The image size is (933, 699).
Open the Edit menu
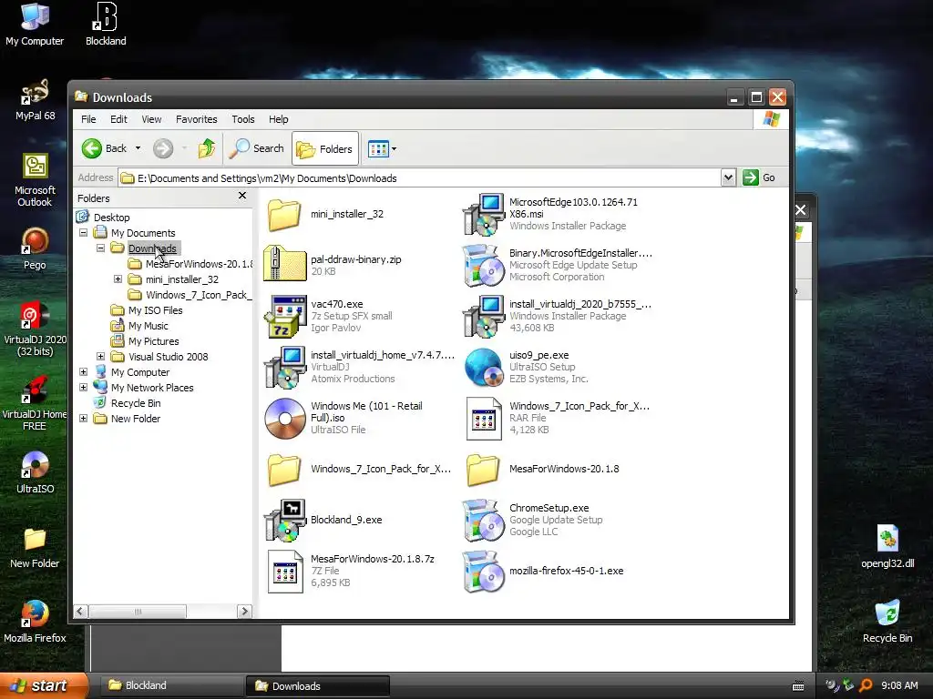coord(118,119)
